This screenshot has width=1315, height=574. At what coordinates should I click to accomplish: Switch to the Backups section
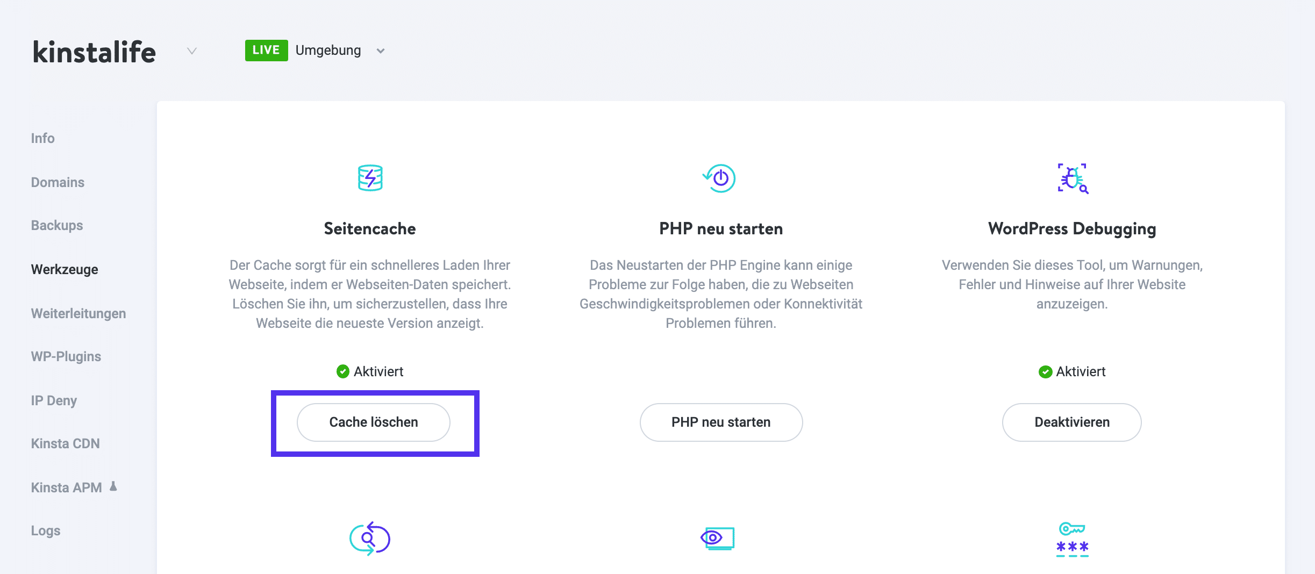coord(56,225)
